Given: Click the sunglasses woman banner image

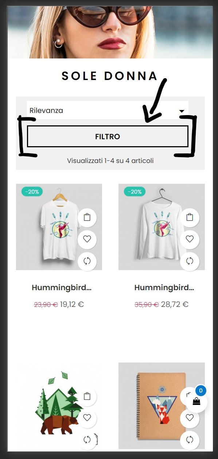Looking at the screenshot, I should [x=110, y=32].
